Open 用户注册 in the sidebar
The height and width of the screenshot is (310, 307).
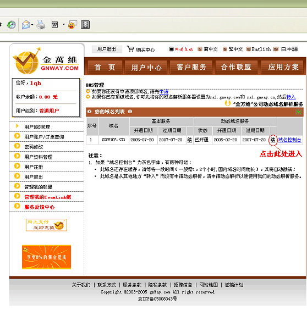(34, 167)
